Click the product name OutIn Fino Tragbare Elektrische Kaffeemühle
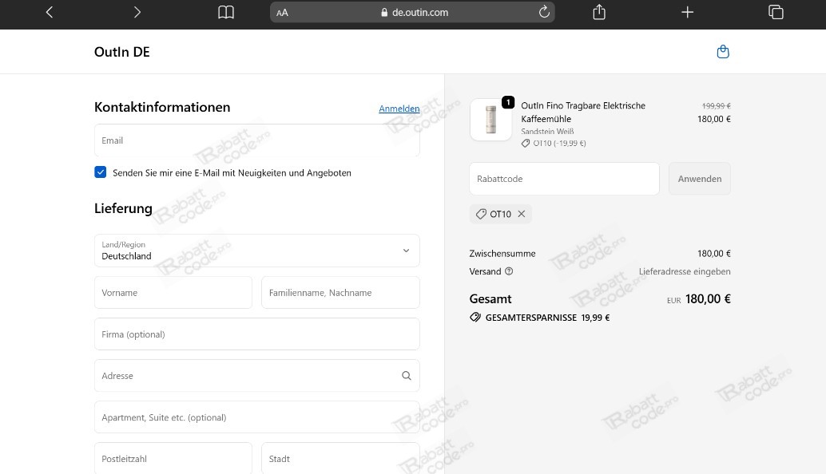Screen dimensions: 826x474 [x=583, y=112]
